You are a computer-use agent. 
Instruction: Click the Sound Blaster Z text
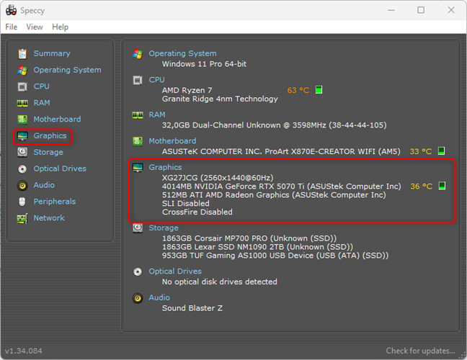coord(192,308)
